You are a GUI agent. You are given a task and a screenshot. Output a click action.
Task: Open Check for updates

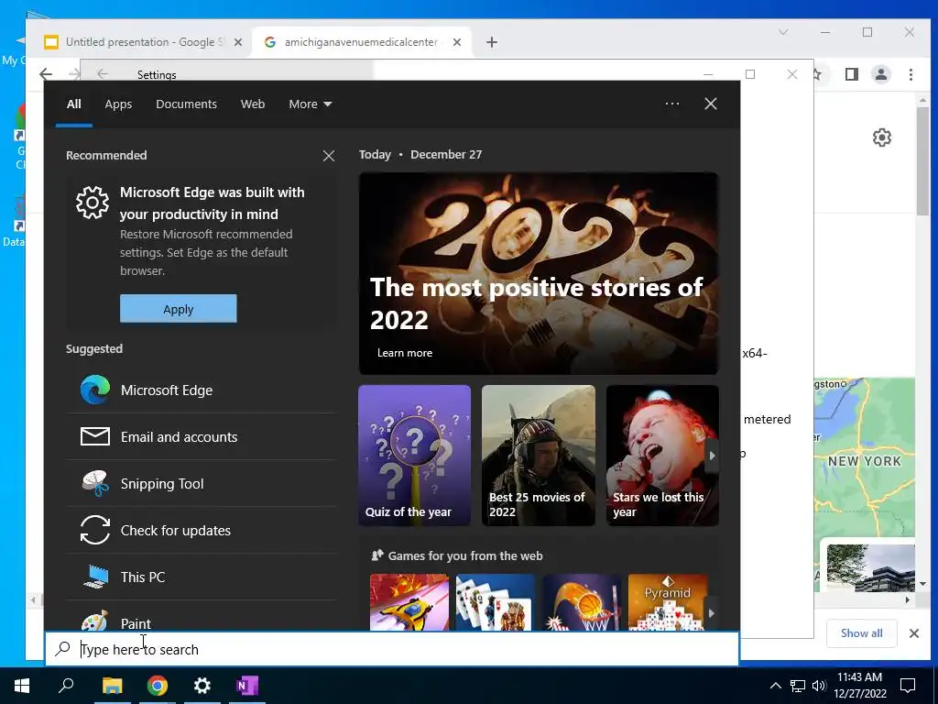coord(201,531)
